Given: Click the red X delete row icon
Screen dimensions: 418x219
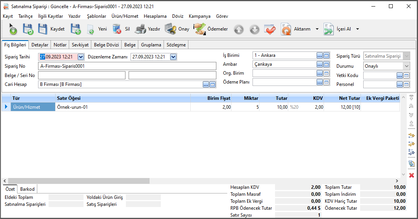Looking at the screenshot, I should 411,175.
